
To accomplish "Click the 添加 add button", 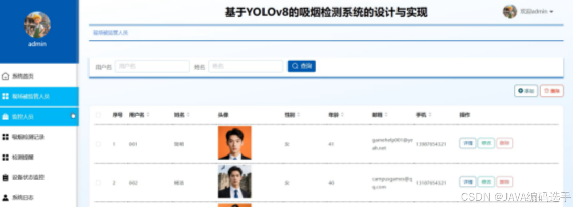I will coord(526,91).
